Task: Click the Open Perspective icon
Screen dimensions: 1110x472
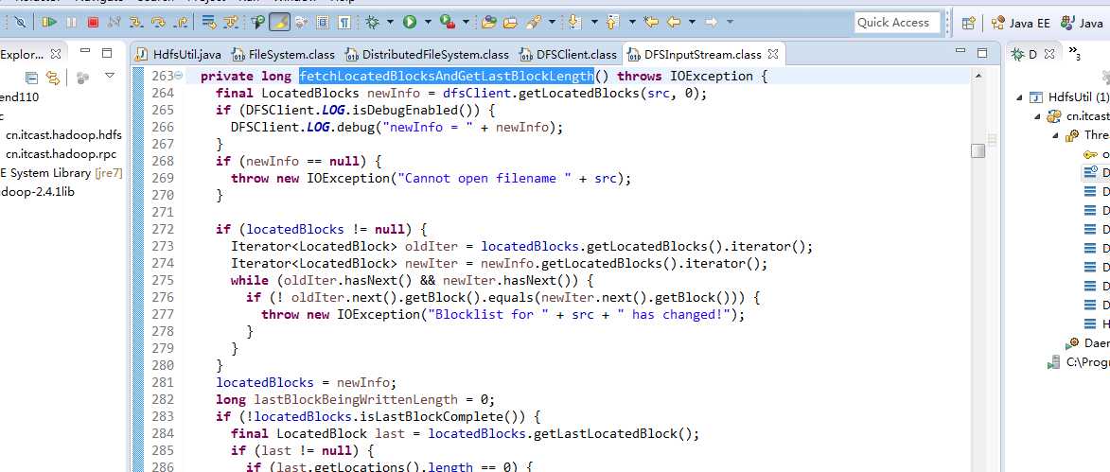Action: [x=969, y=23]
